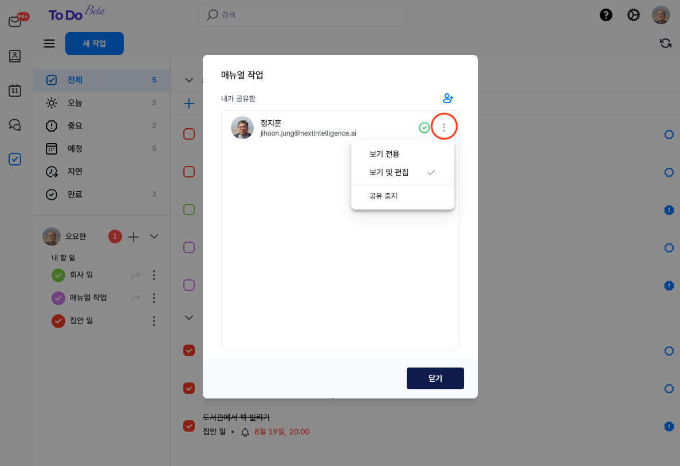Toggle the hamburger menu icon
This screenshot has width=680, height=466.
(x=49, y=44)
